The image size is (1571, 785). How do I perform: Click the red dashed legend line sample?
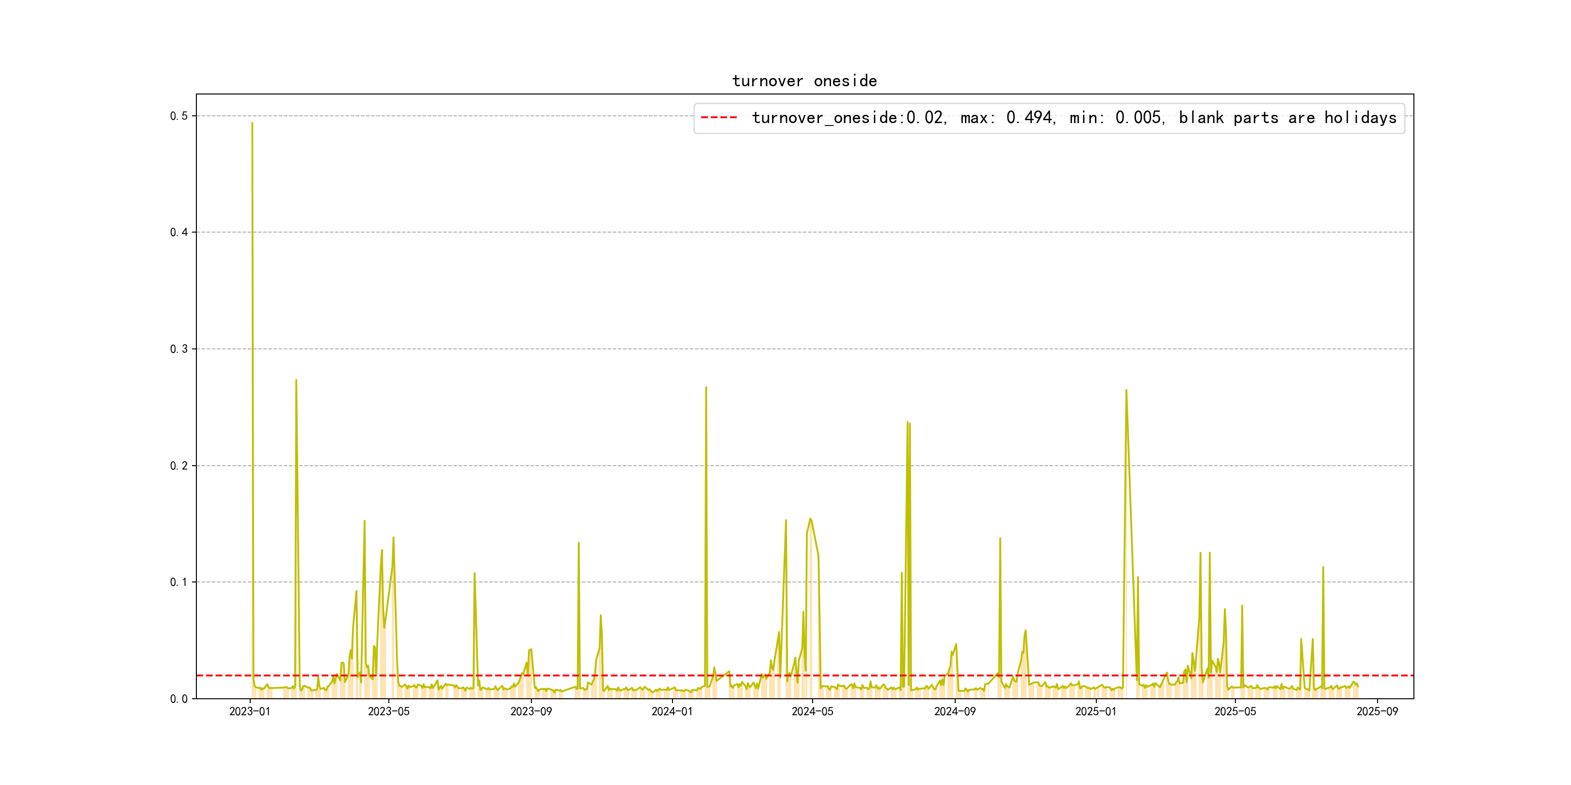pos(719,118)
